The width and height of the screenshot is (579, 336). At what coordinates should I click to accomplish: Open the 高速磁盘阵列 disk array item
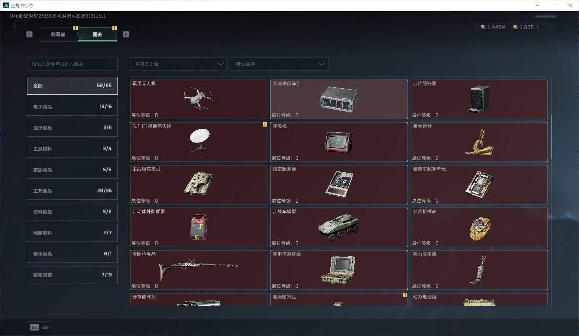point(339,100)
